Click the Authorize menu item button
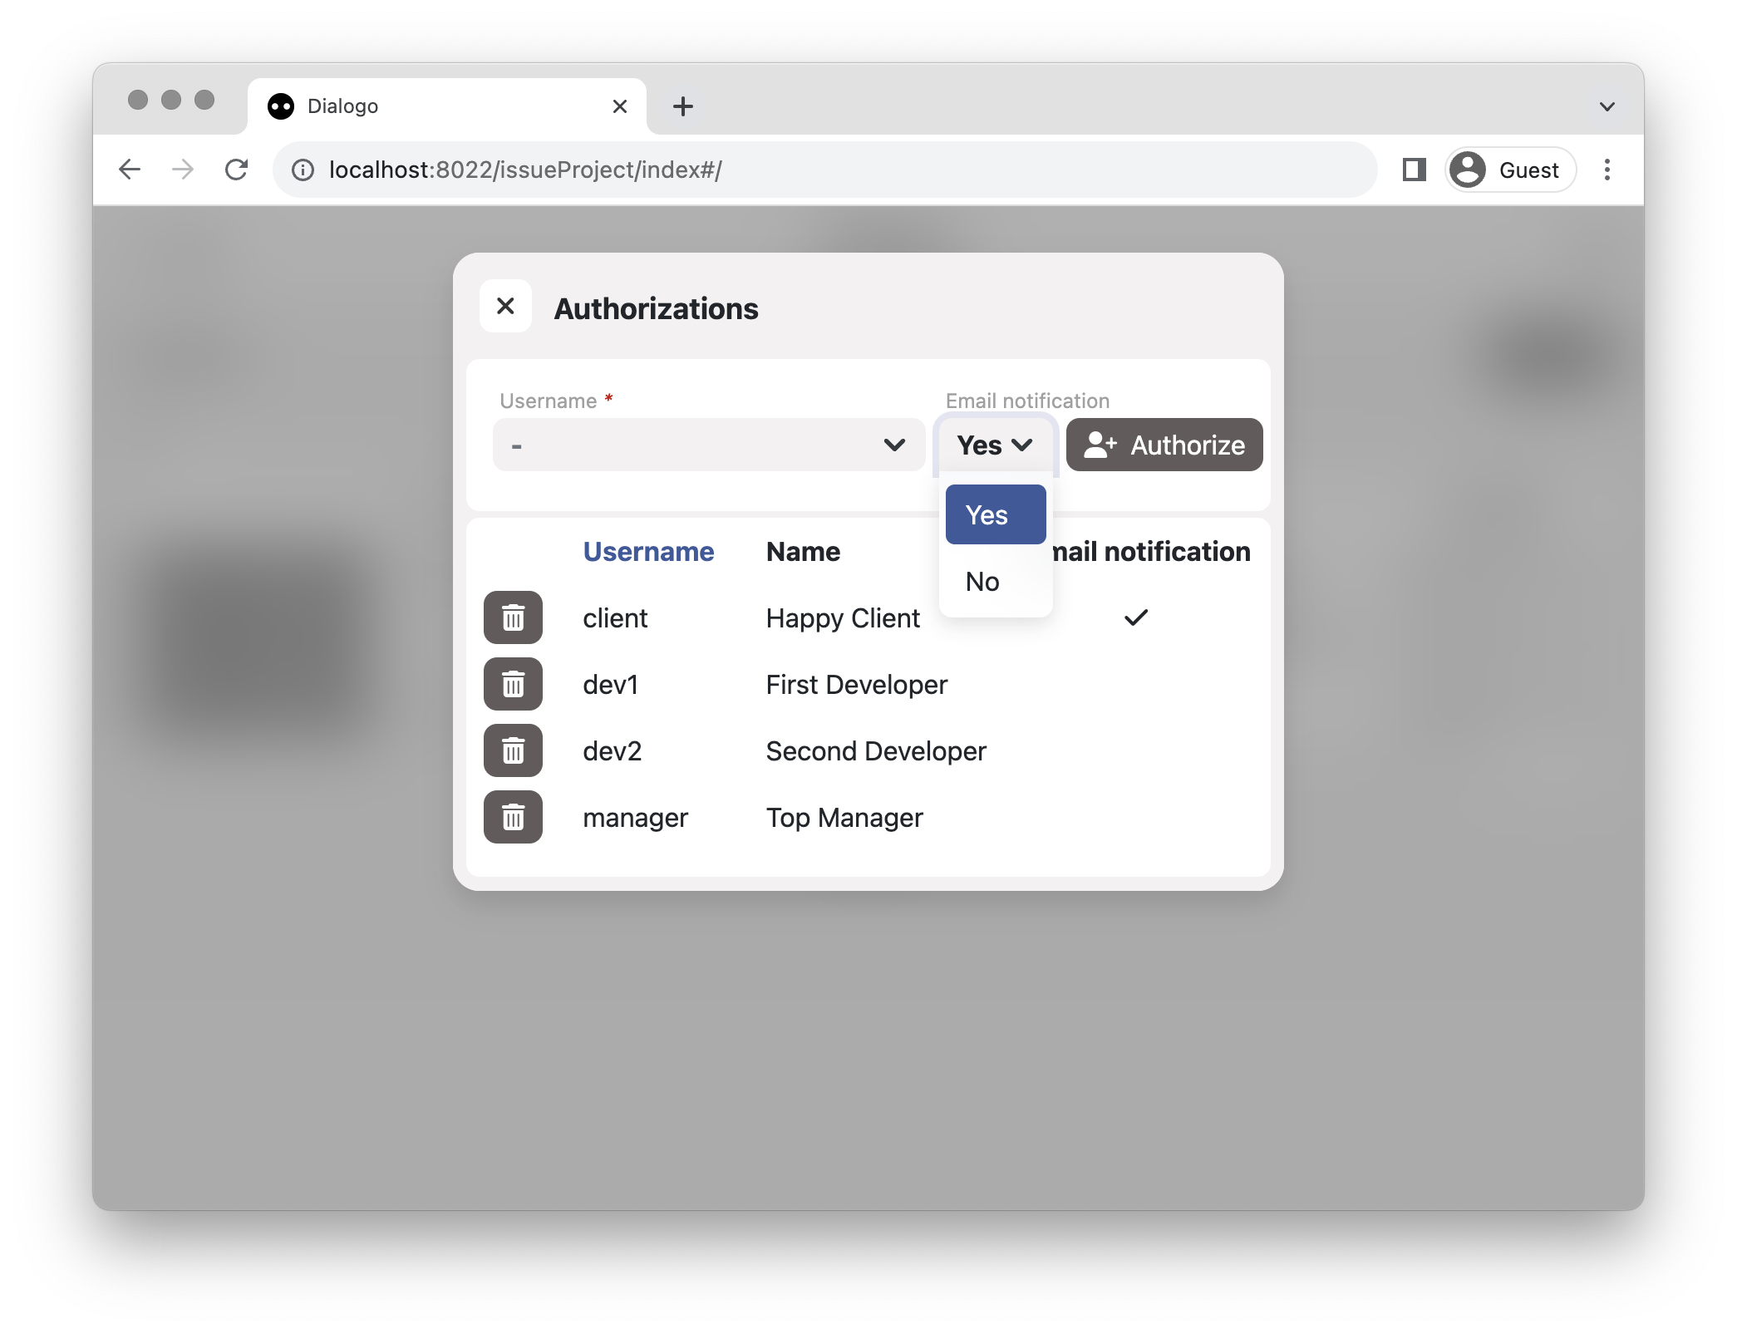The width and height of the screenshot is (1737, 1333). pos(1162,445)
